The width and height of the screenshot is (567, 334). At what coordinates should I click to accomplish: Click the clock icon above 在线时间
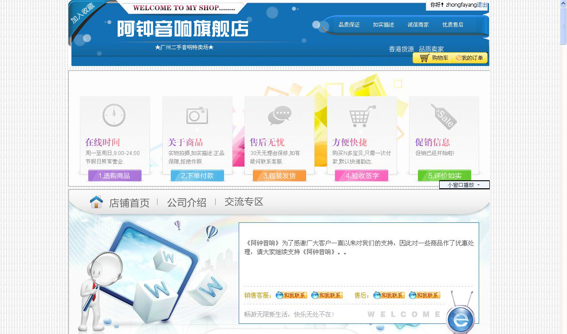point(114,115)
